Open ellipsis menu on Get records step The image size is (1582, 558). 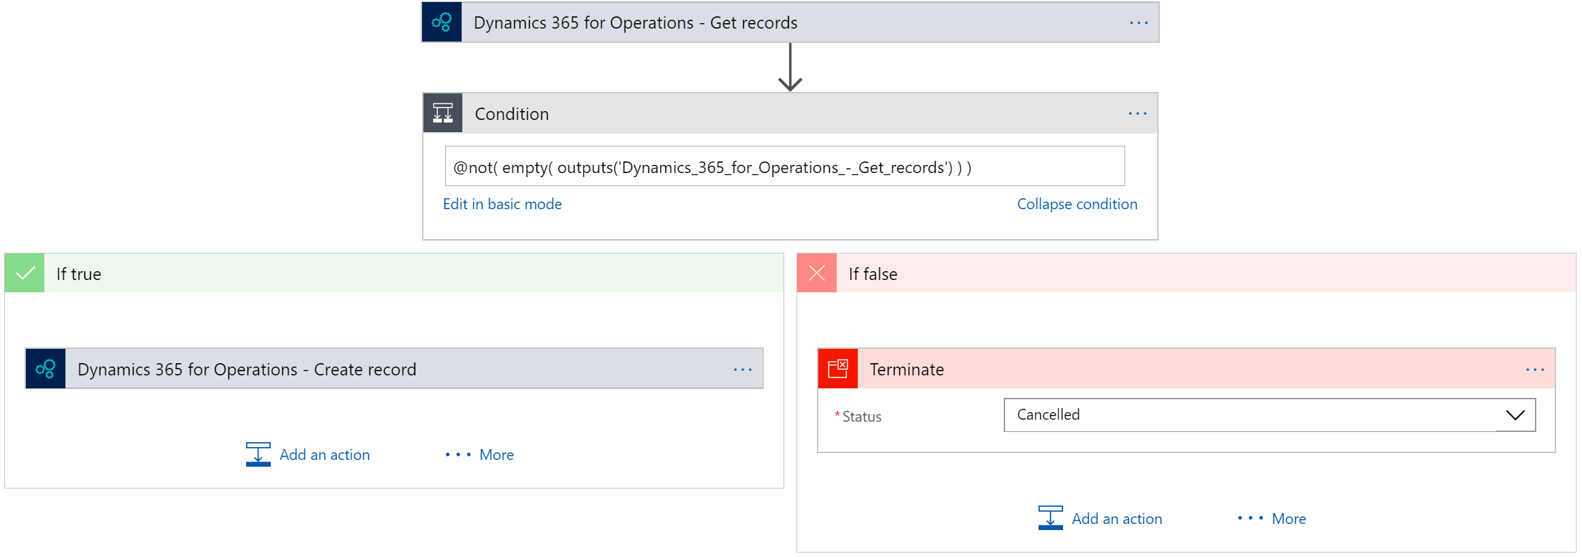(x=1138, y=23)
